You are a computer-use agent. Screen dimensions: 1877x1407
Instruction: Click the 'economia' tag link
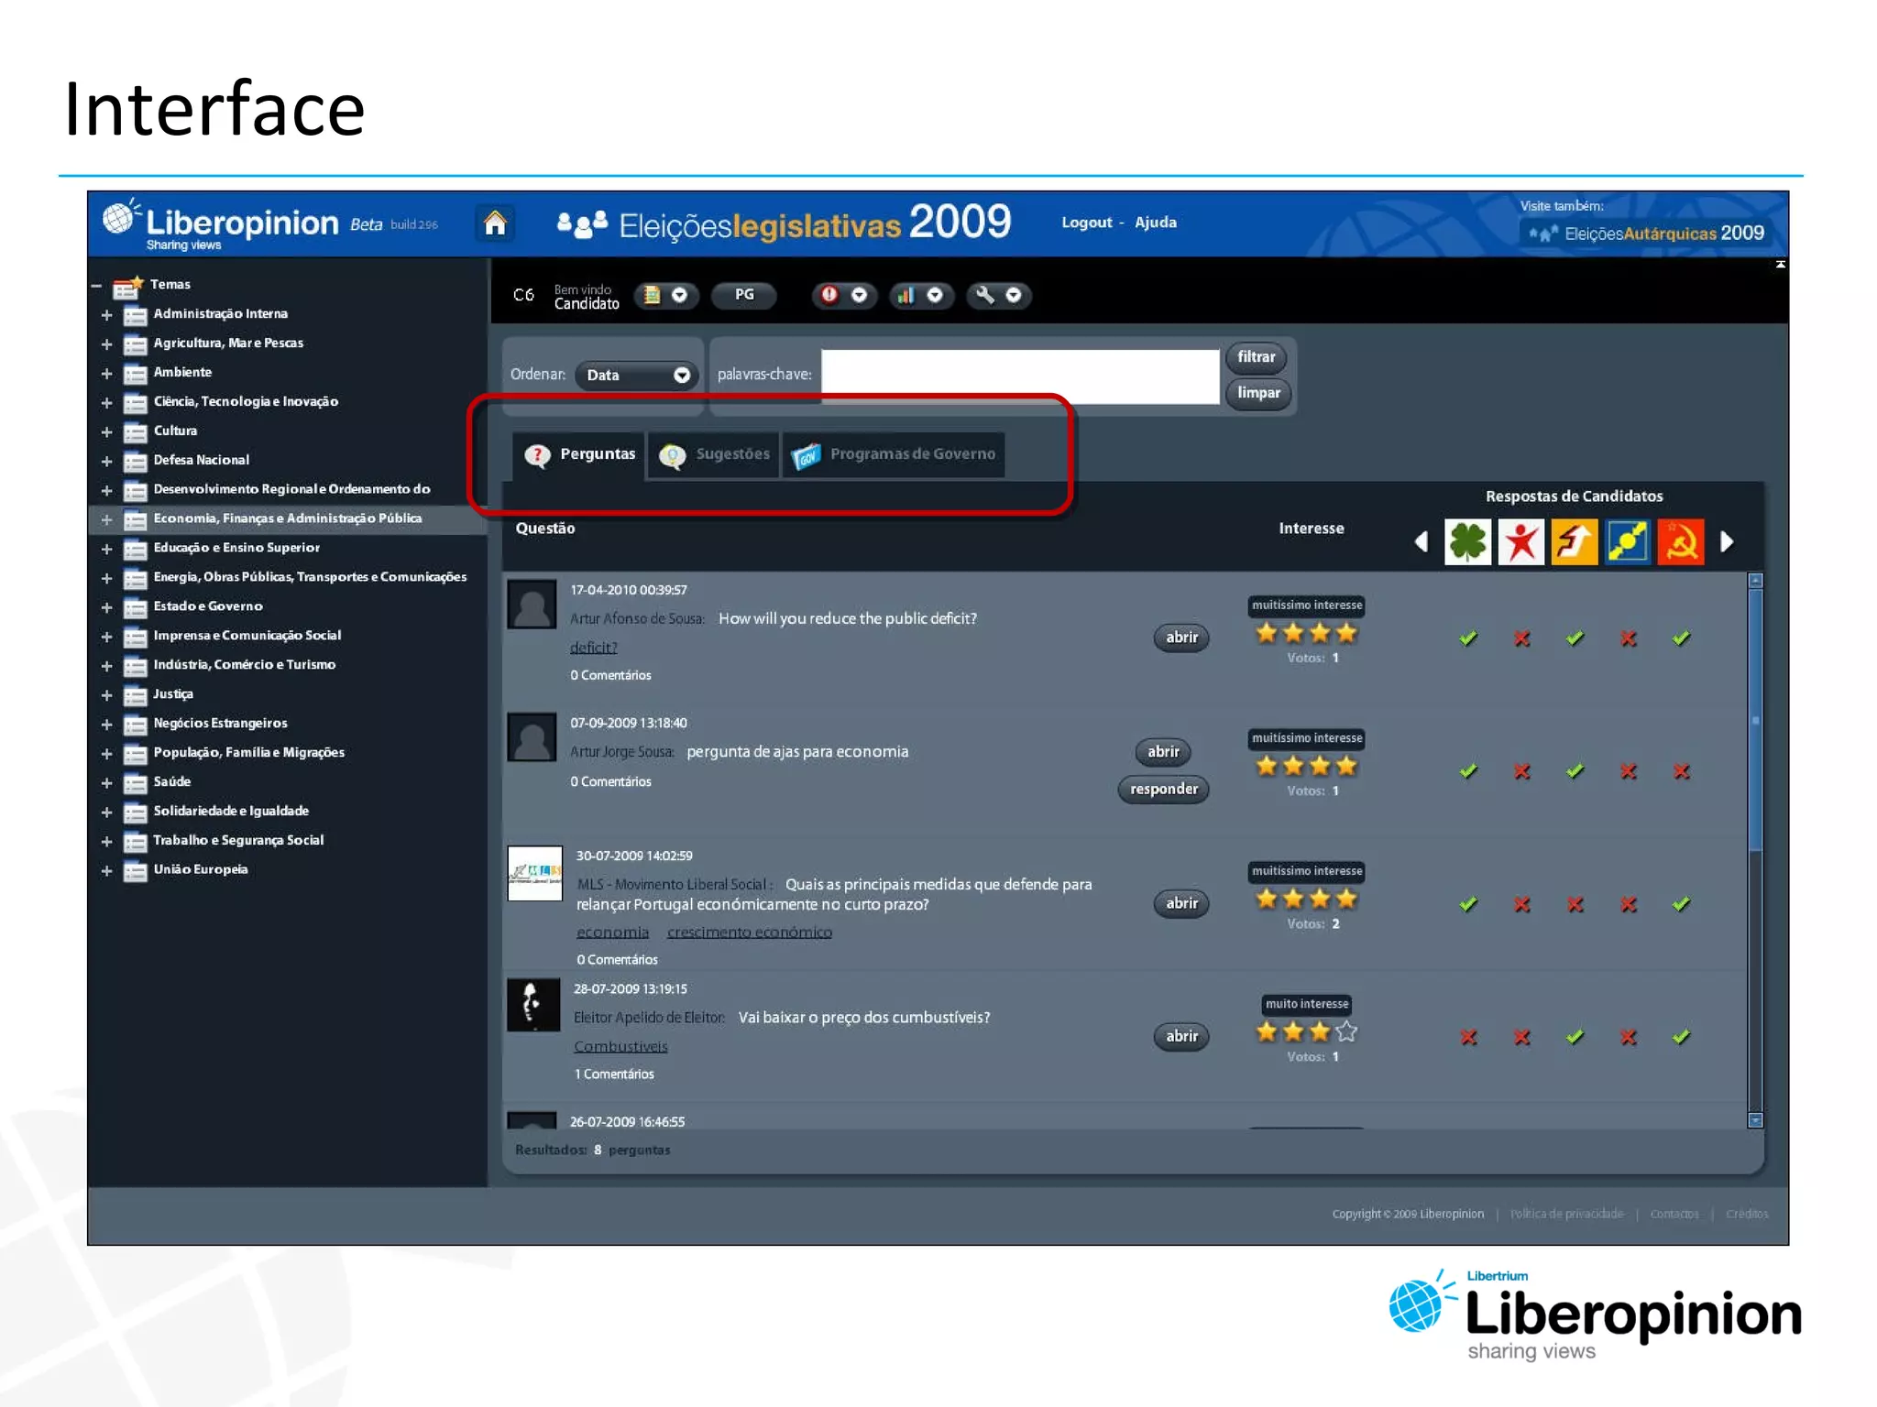coord(612,933)
